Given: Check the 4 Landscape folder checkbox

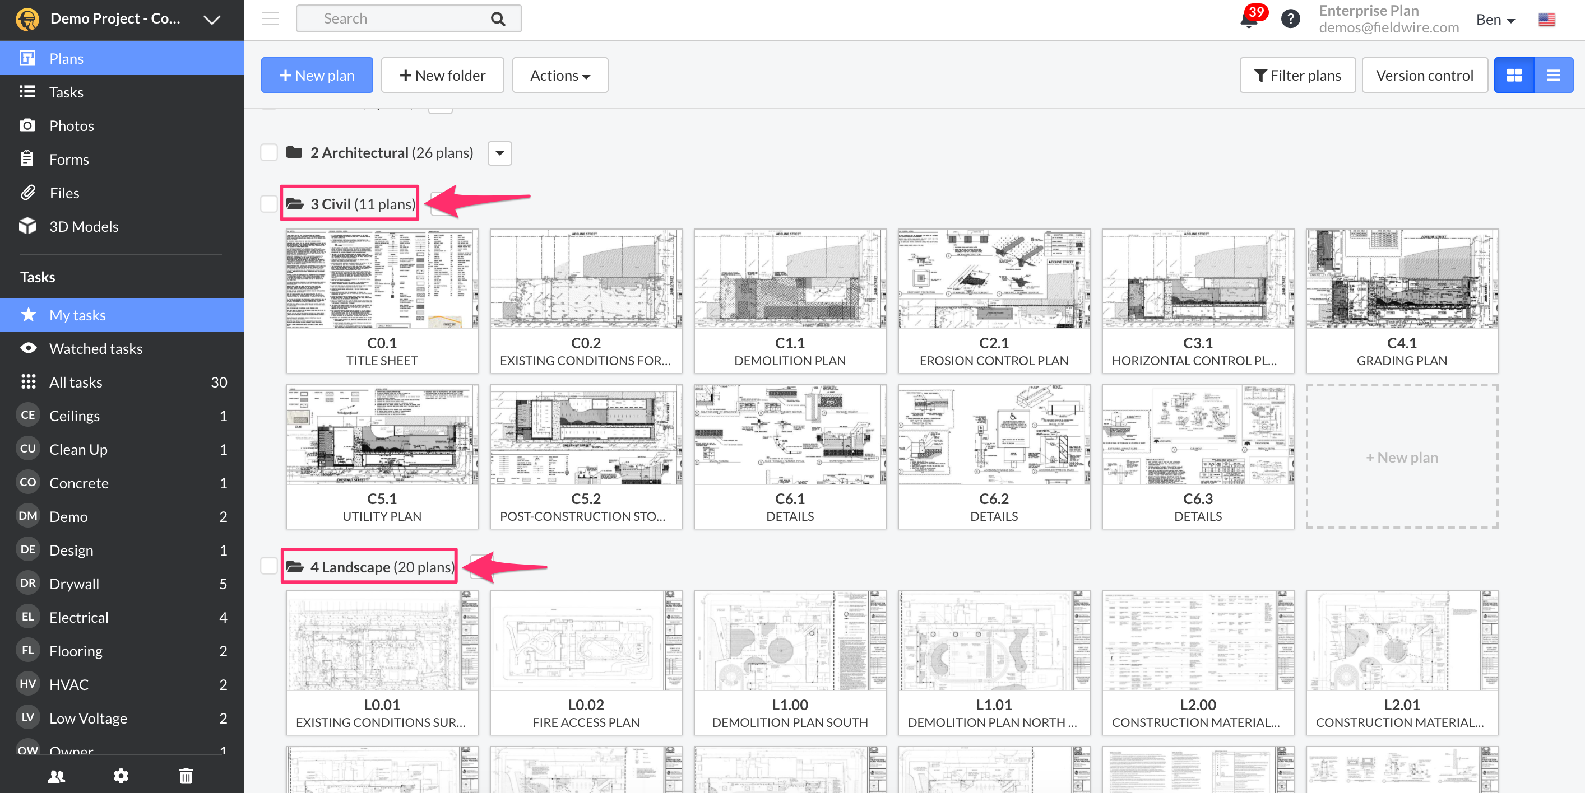Looking at the screenshot, I should click(269, 566).
